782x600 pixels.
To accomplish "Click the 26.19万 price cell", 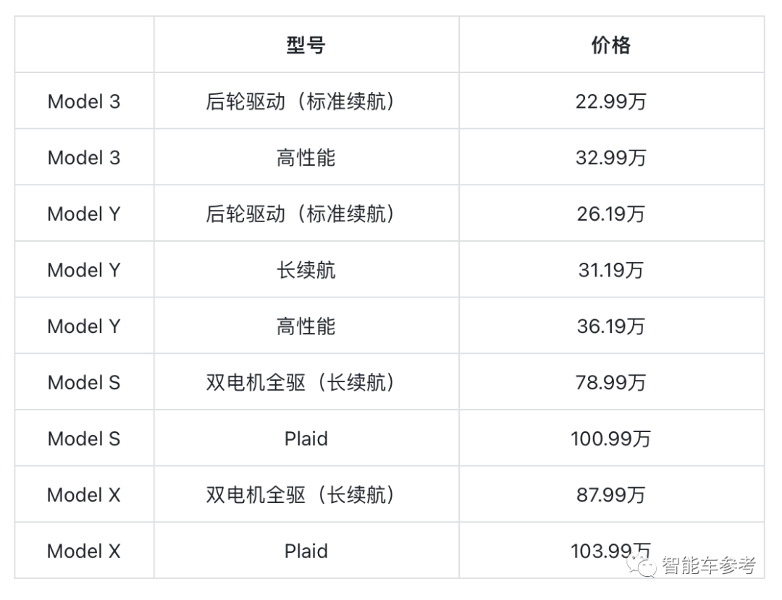I will pyautogui.click(x=611, y=214).
